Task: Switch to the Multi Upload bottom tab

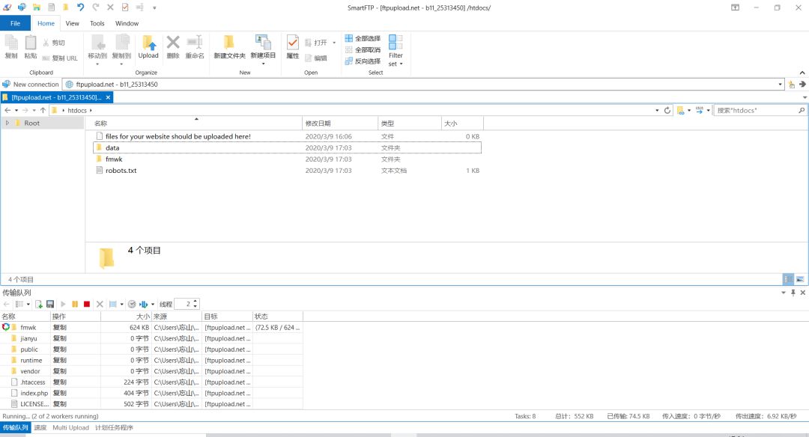Action: point(70,428)
